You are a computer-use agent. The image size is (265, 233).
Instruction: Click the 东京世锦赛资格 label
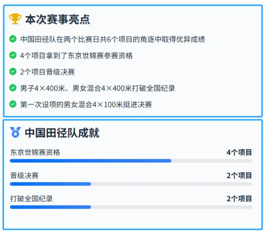coord(35,152)
